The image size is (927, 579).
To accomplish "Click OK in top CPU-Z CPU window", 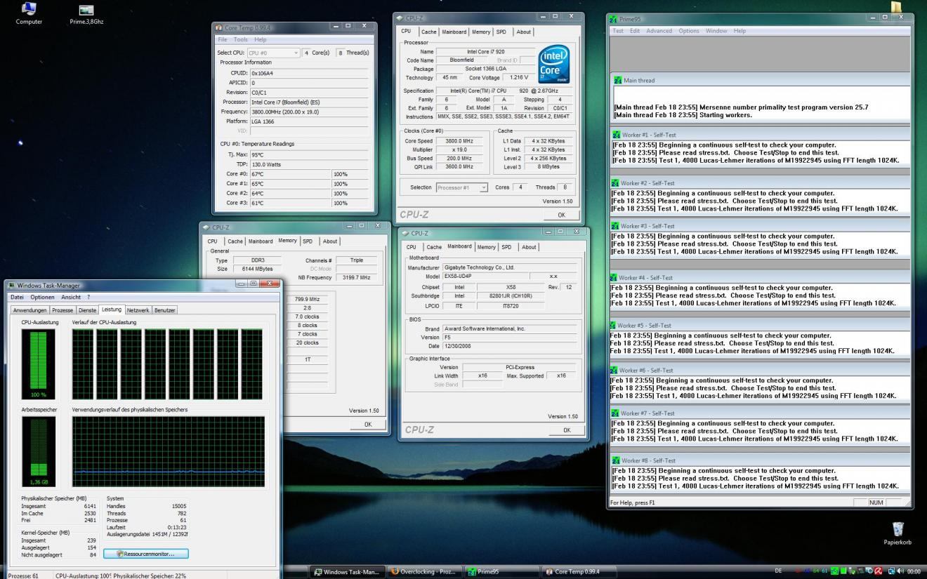I will pyautogui.click(x=561, y=215).
